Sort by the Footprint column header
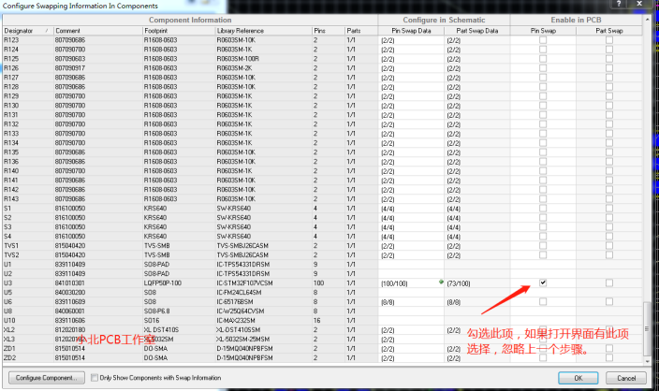 click(179, 31)
